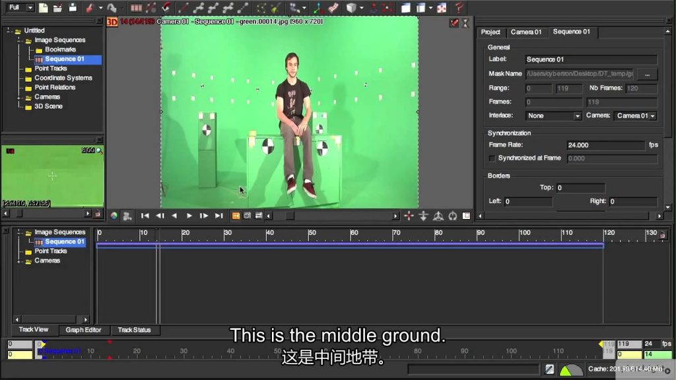
Task: Click the save project disk icon
Action: coord(73,8)
